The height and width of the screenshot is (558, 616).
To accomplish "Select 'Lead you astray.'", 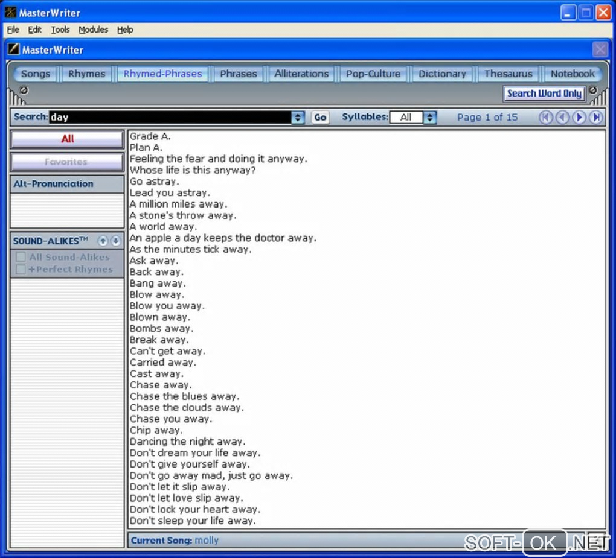I will pos(170,193).
